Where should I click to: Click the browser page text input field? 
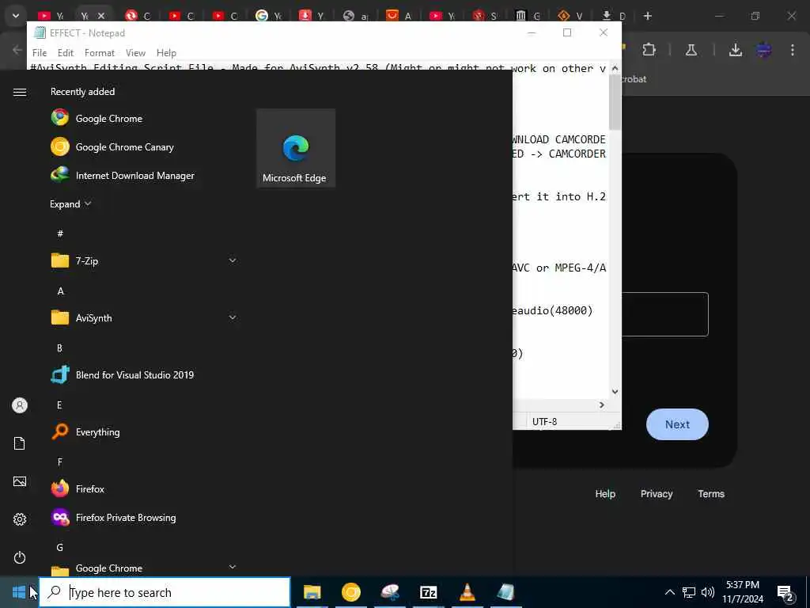664,314
